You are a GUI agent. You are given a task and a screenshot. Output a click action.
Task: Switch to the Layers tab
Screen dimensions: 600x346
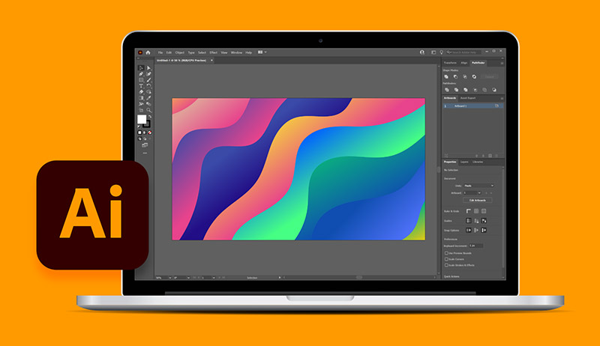[464, 162]
